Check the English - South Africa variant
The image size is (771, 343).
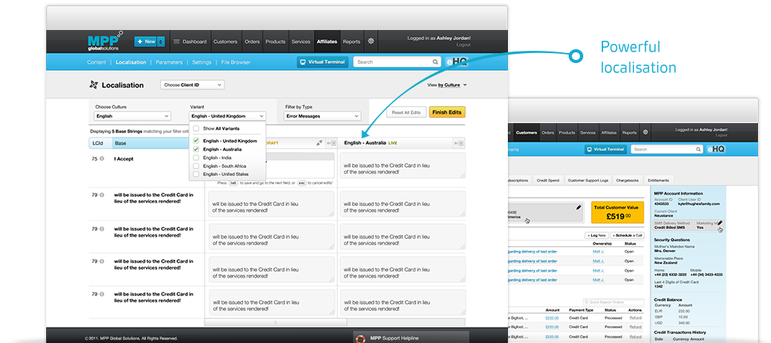196,166
